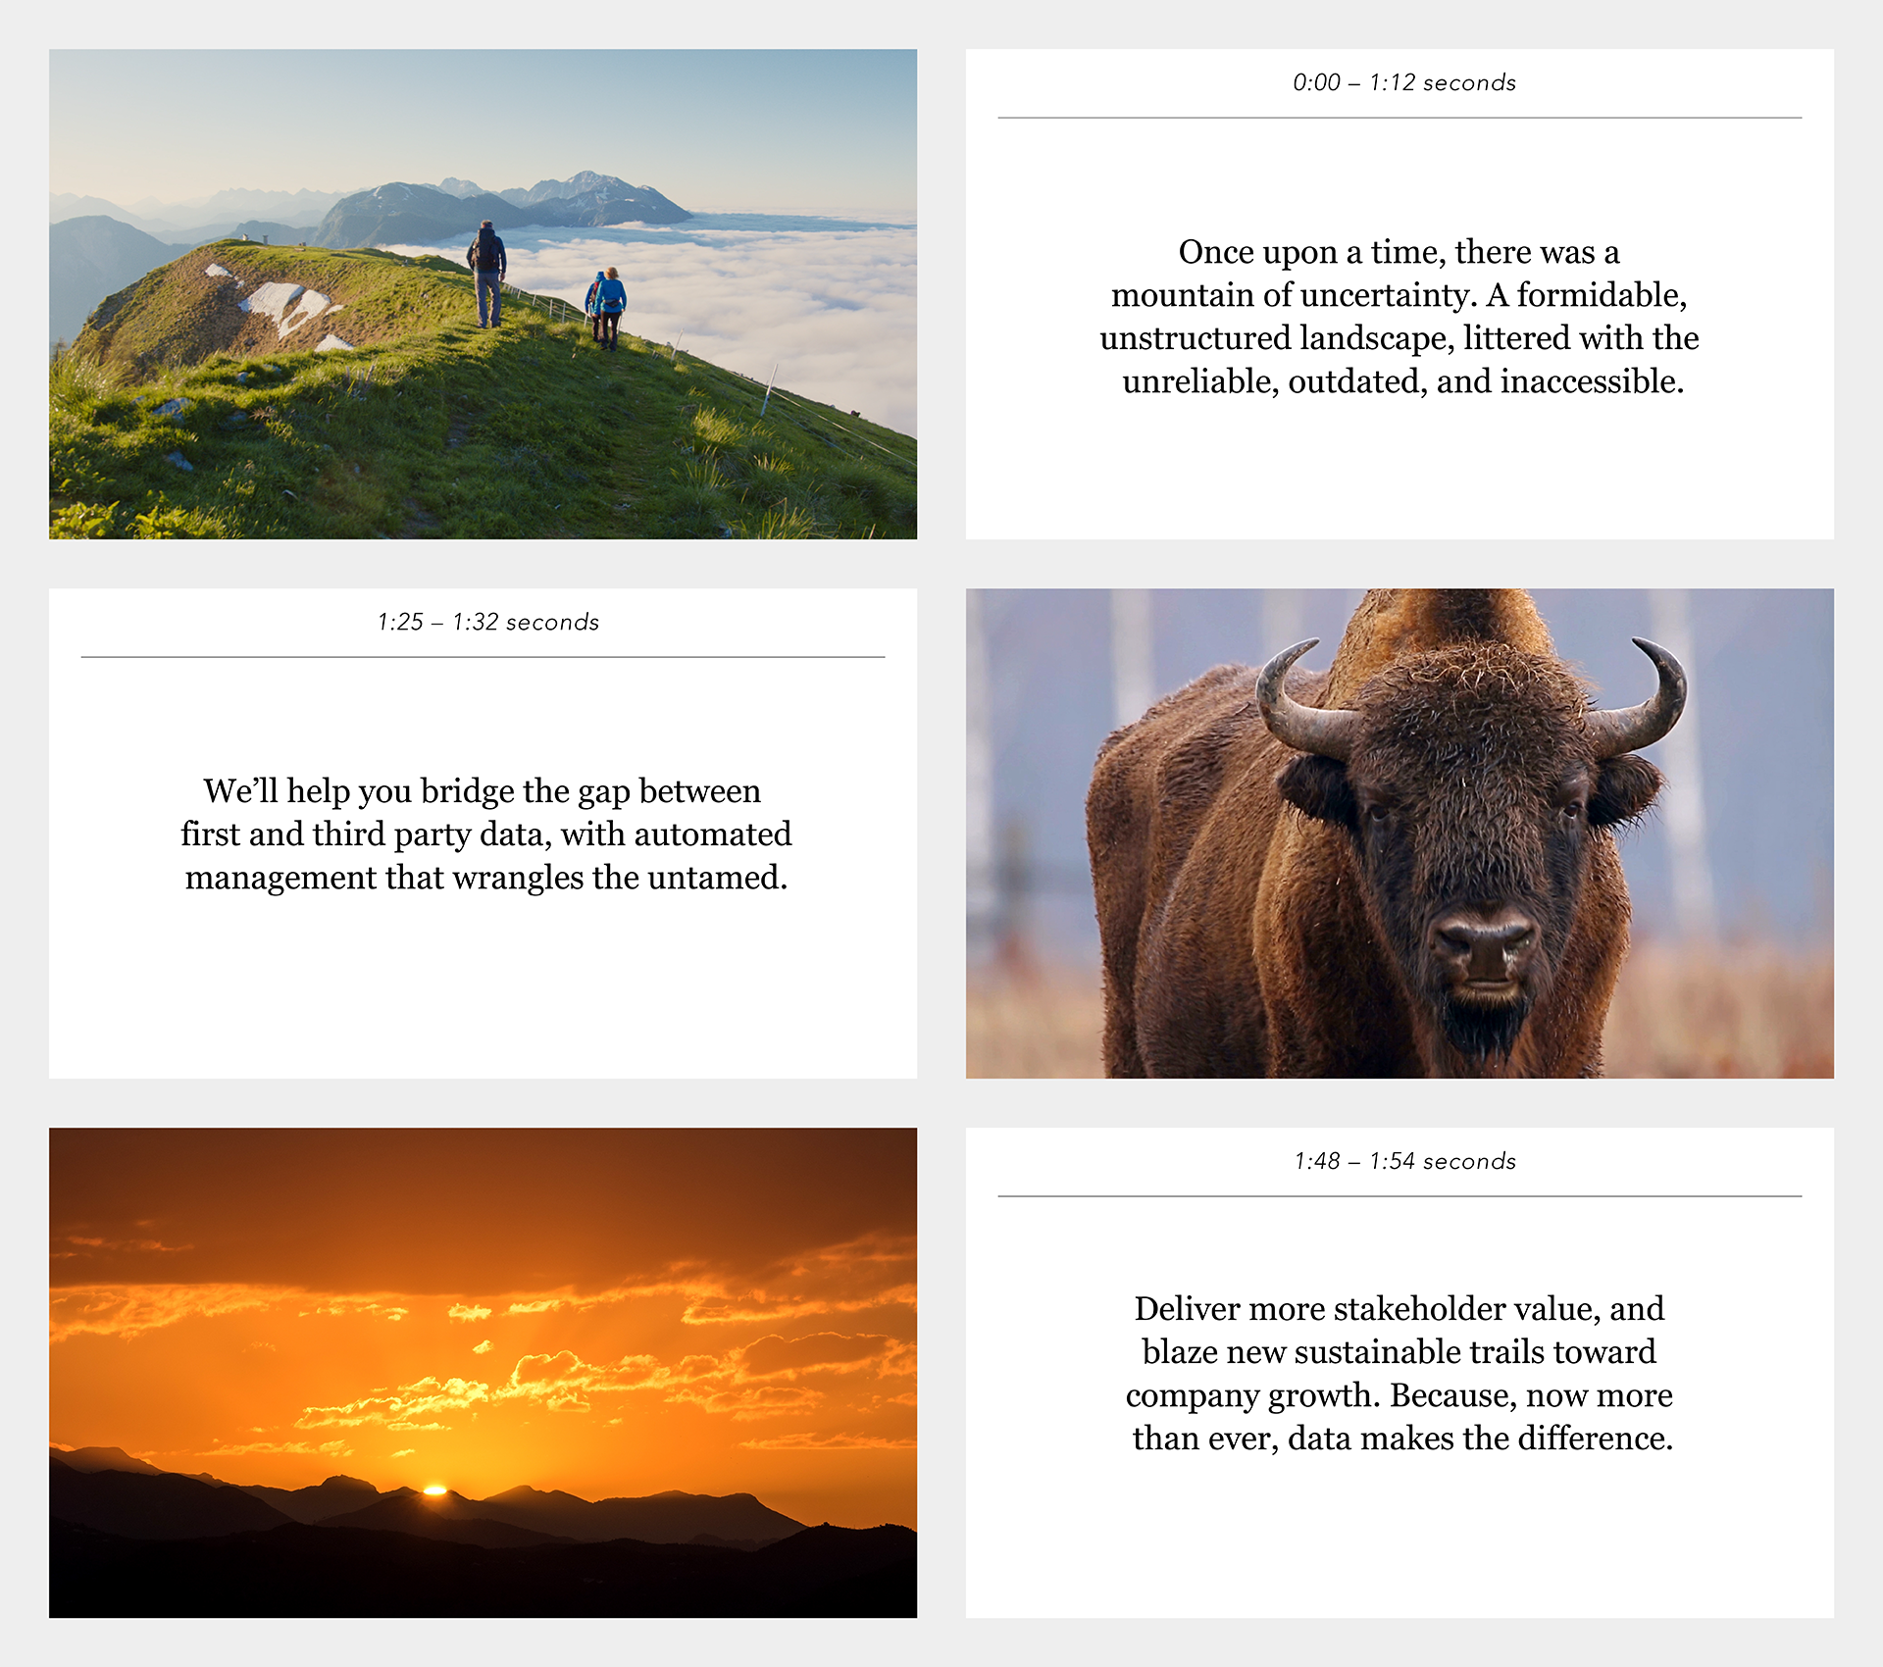Image resolution: width=1883 pixels, height=1667 pixels.
Task: Click the divider line under 0:00 – 1:12
Action: pos(1400,118)
